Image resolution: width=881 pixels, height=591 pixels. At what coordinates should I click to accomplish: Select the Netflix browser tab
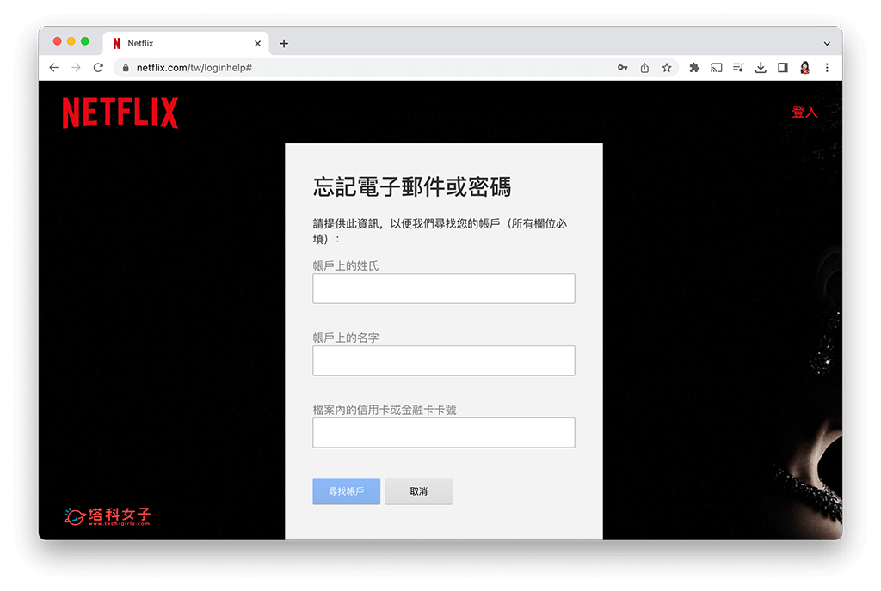(x=186, y=43)
